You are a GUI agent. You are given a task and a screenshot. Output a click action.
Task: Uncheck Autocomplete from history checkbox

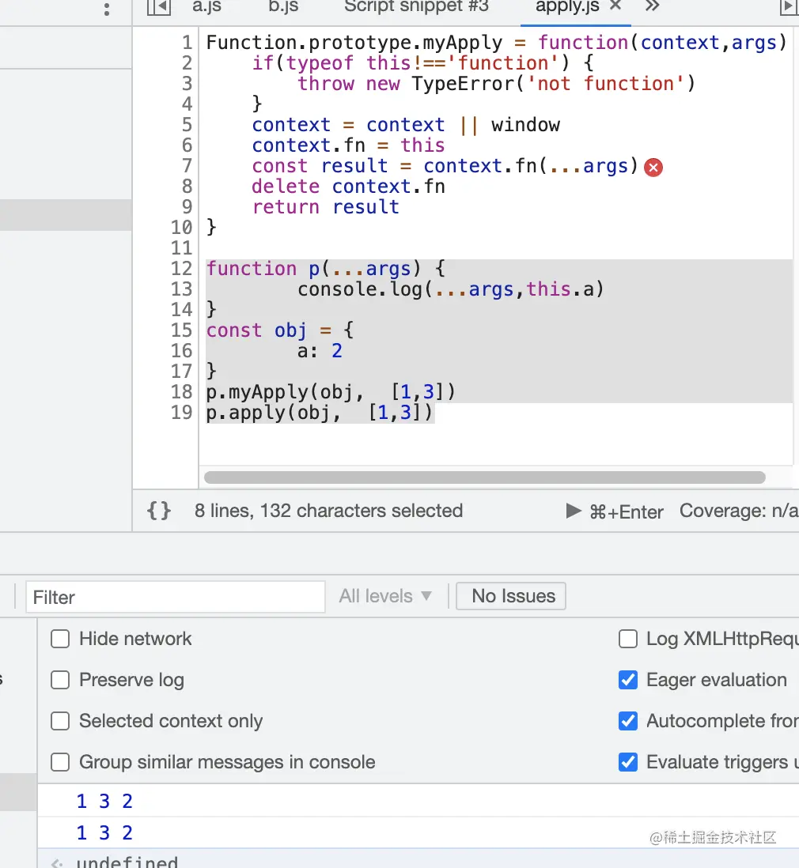pos(628,721)
